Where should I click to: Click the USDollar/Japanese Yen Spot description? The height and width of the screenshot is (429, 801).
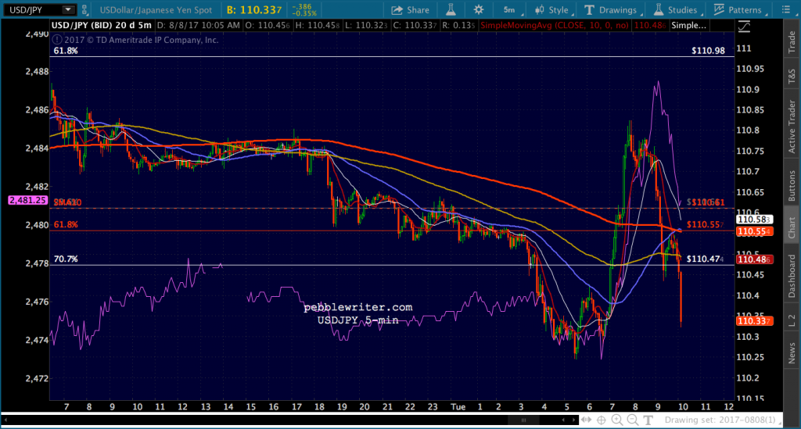[x=156, y=9]
